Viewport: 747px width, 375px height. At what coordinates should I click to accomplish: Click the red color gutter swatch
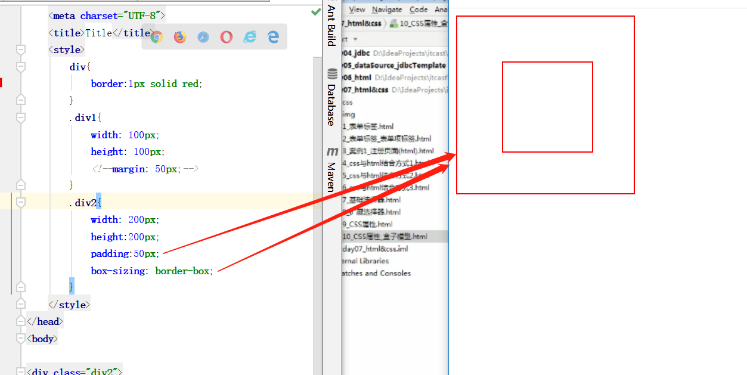(2, 83)
